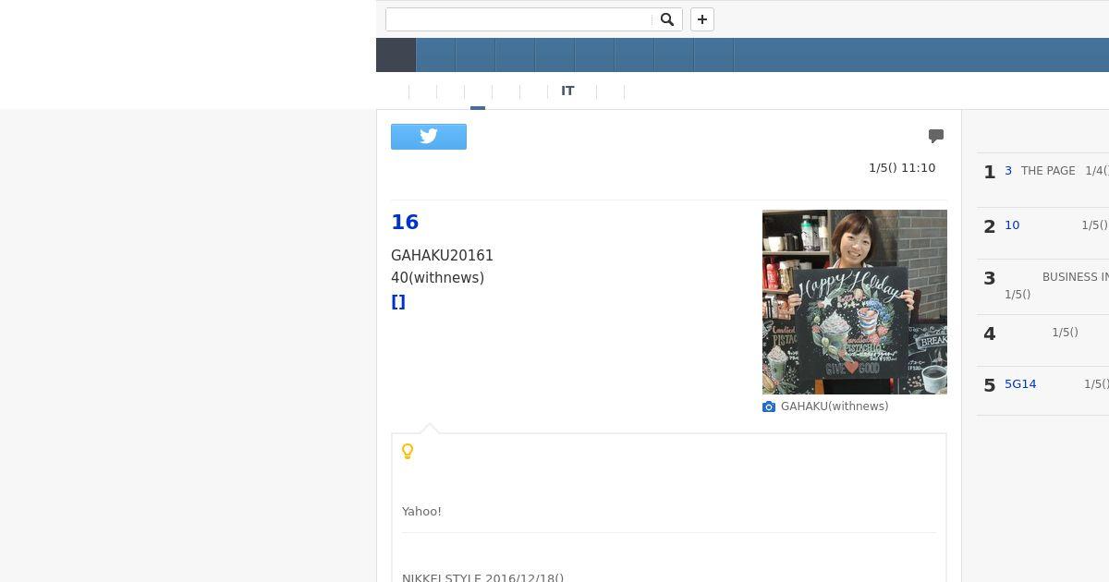Image resolution: width=1109 pixels, height=582 pixels.
Task: Select the dark highlighted tab in blue navigation bar
Action: click(x=396, y=55)
